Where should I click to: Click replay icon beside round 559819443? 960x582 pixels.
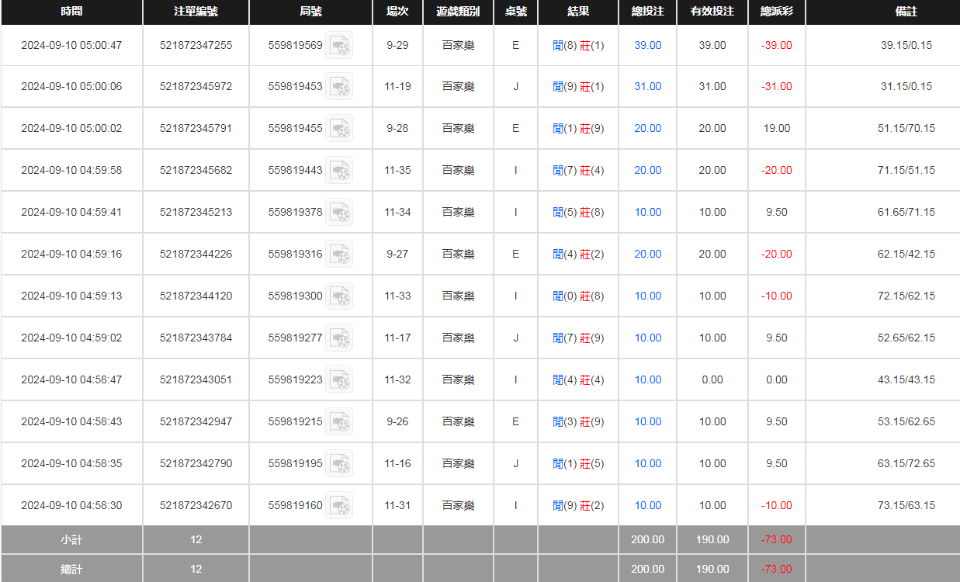click(339, 171)
